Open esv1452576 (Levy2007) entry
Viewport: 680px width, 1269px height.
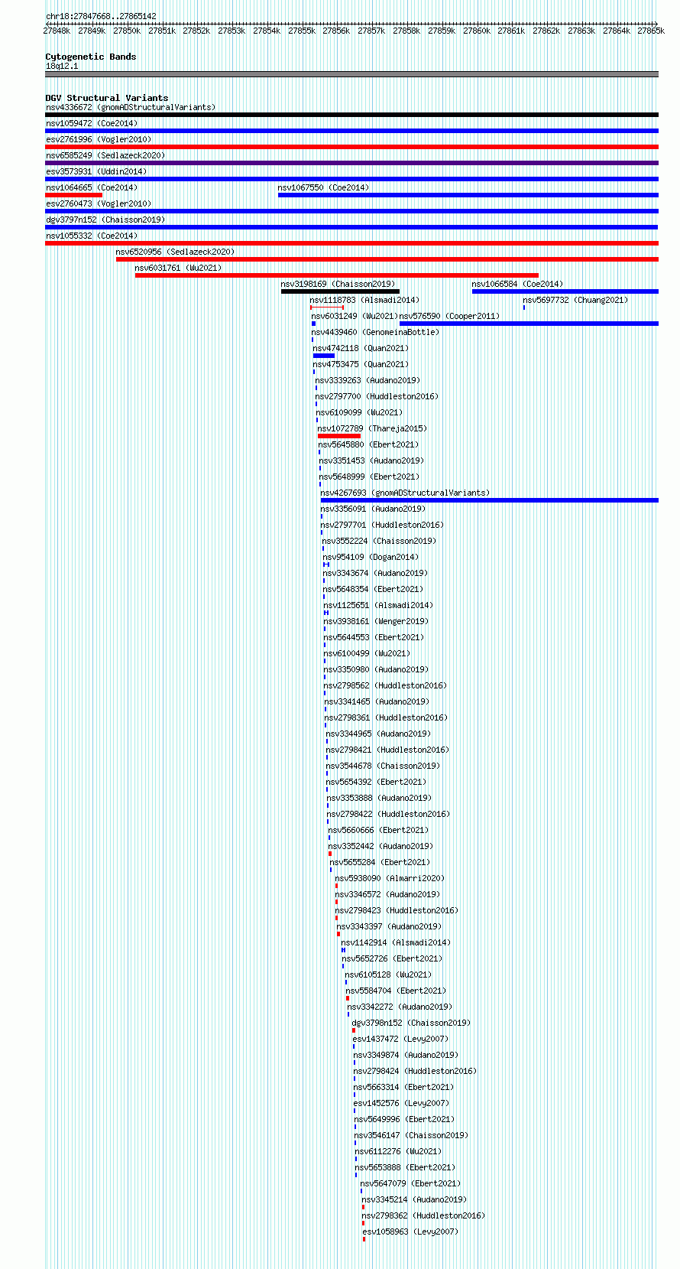[401, 1103]
